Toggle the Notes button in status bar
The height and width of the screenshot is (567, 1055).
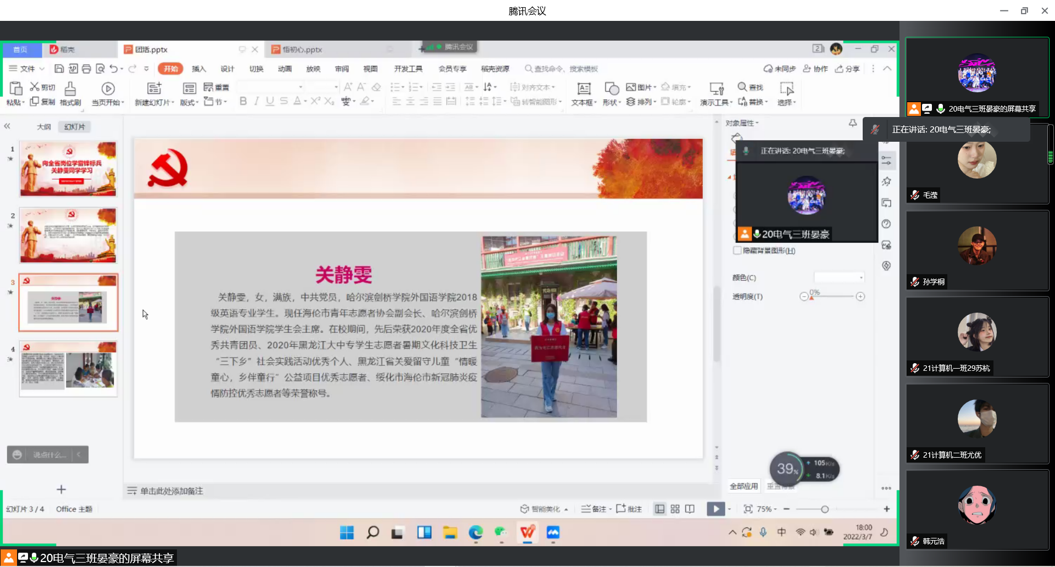point(593,509)
